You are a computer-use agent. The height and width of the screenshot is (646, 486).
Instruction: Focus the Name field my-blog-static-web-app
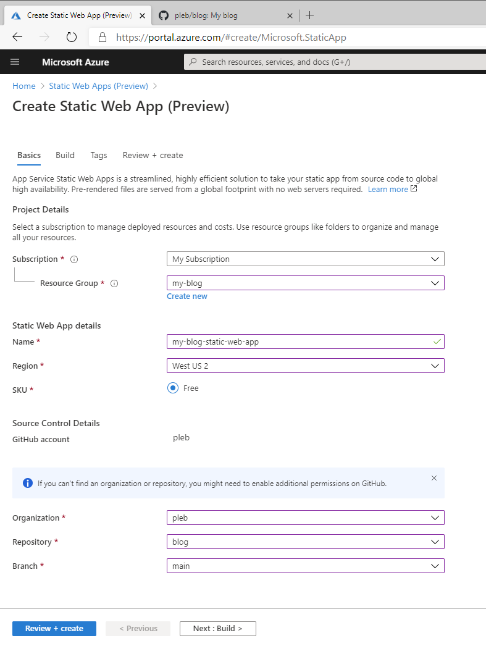pyautogui.click(x=306, y=342)
